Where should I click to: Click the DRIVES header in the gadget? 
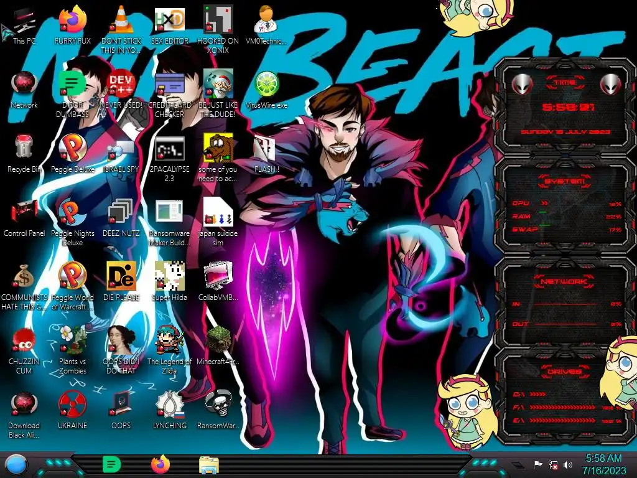click(565, 371)
